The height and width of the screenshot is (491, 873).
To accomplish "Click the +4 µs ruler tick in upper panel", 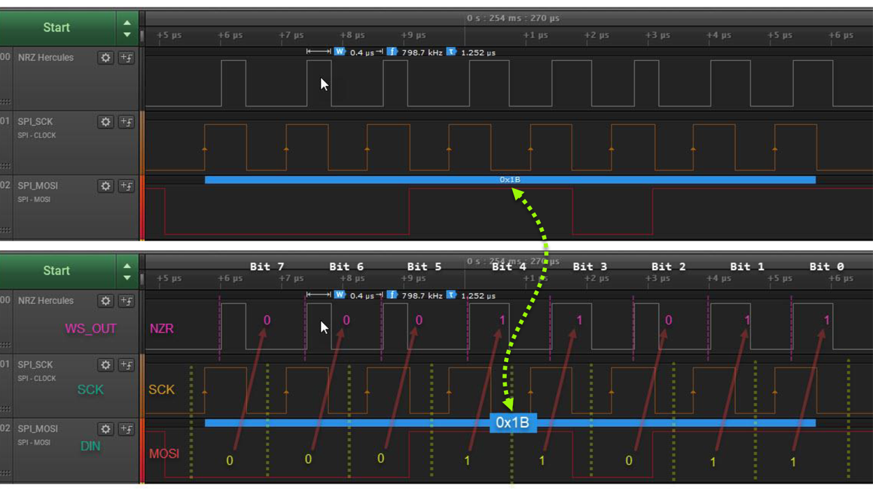I will (x=718, y=35).
